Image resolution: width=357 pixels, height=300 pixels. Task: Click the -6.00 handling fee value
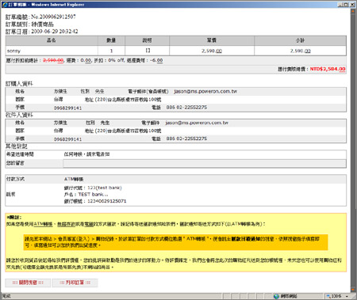156,60
